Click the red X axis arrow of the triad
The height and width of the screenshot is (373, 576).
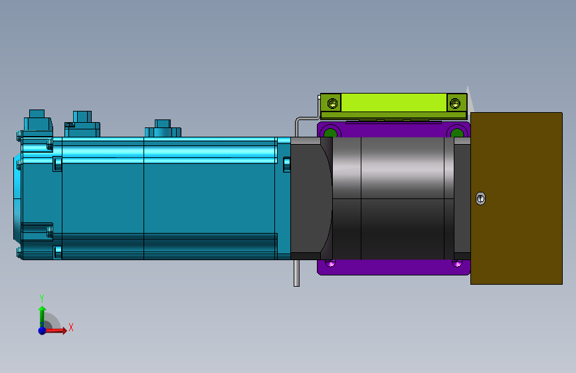tap(56, 331)
